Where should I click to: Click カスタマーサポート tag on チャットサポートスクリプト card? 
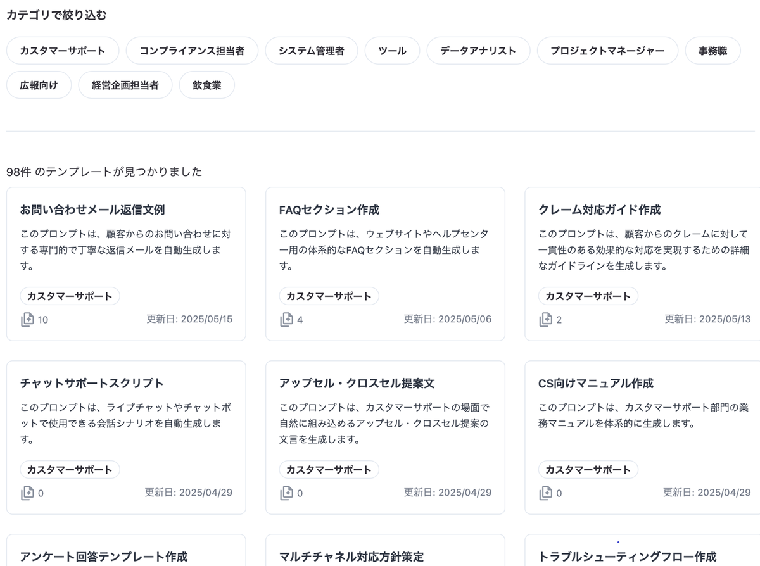(x=70, y=469)
